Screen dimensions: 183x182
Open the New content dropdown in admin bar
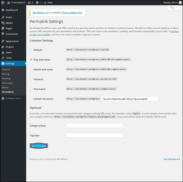click(x=48, y=2)
